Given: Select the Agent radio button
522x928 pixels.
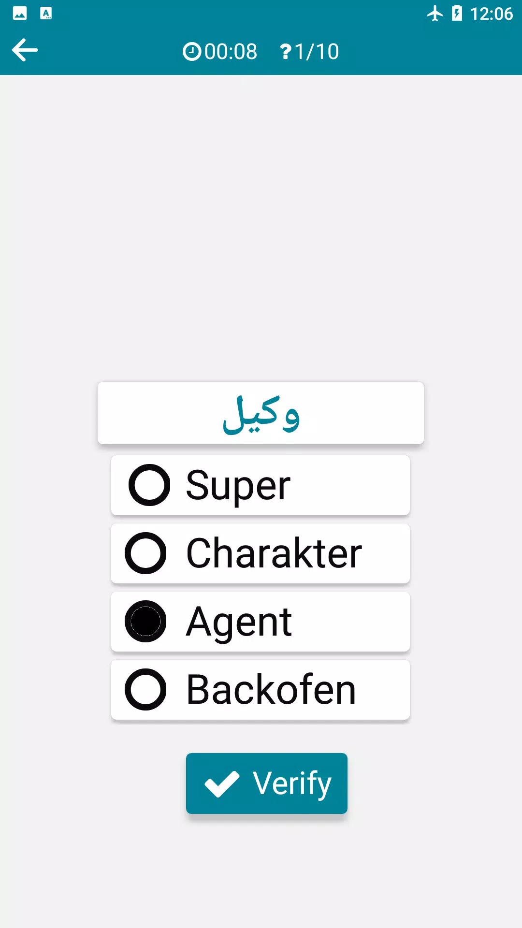Looking at the screenshot, I should click(145, 622).
